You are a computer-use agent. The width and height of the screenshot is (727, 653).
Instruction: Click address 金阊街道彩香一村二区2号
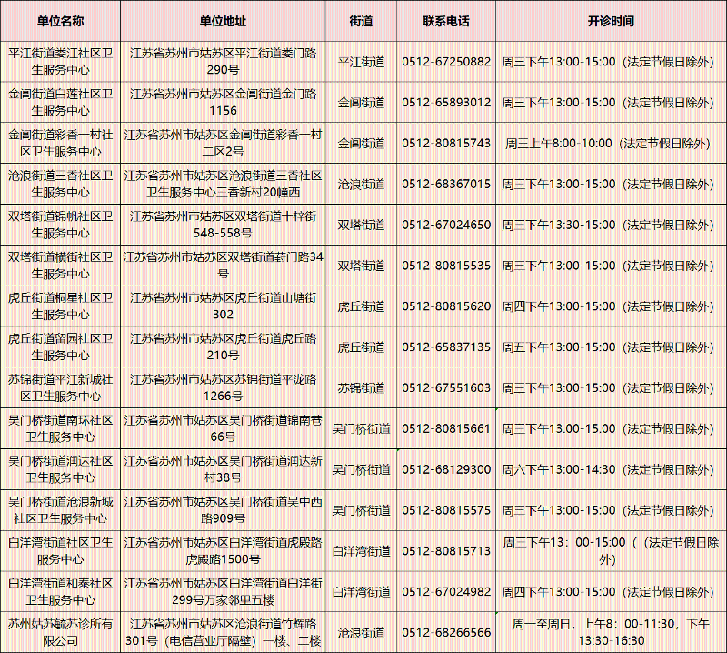click(x=223, y=144)
